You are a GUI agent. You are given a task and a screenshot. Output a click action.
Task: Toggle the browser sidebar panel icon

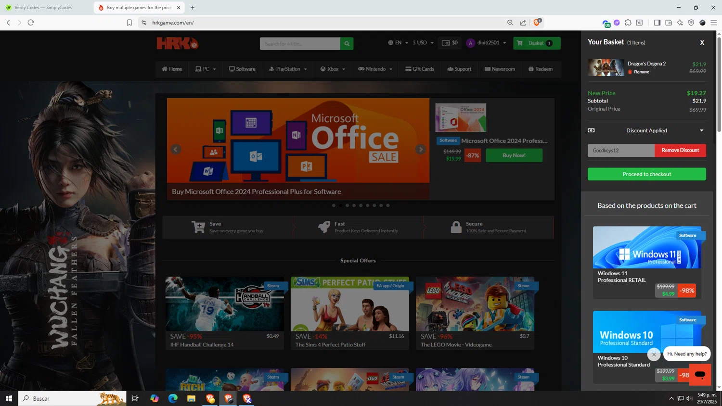tap(657, 23)
